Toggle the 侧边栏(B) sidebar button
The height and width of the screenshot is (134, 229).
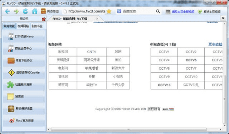pyautogui.click(x=50, y=11)
